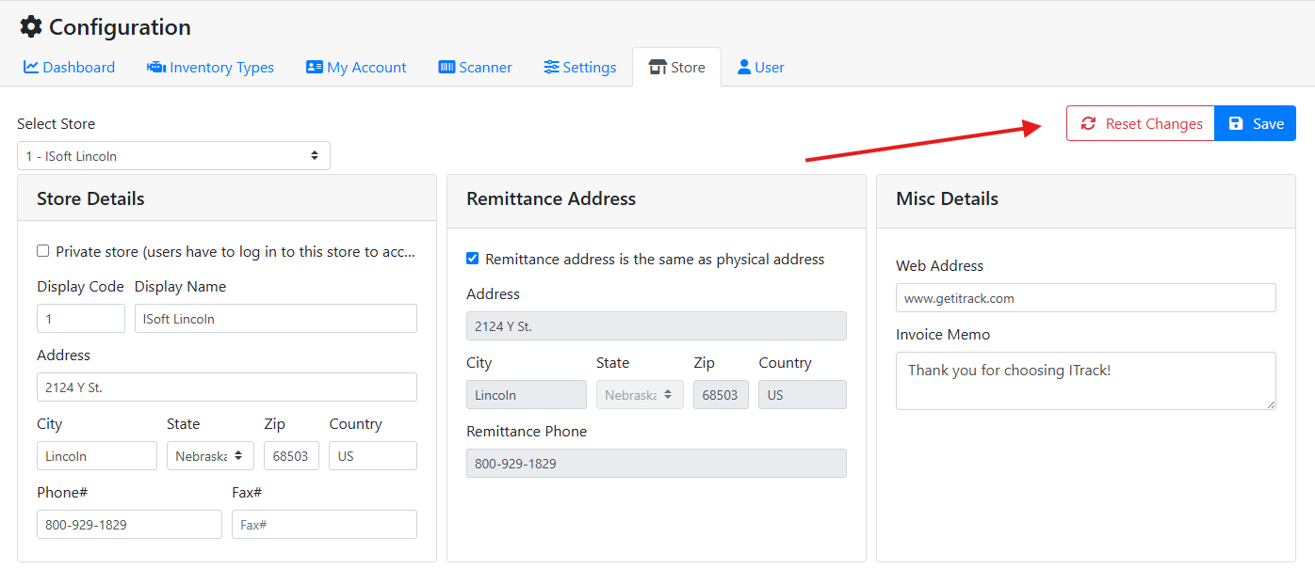
Task: Click the Scanner barcode icon
Action: tap(446, 68)
